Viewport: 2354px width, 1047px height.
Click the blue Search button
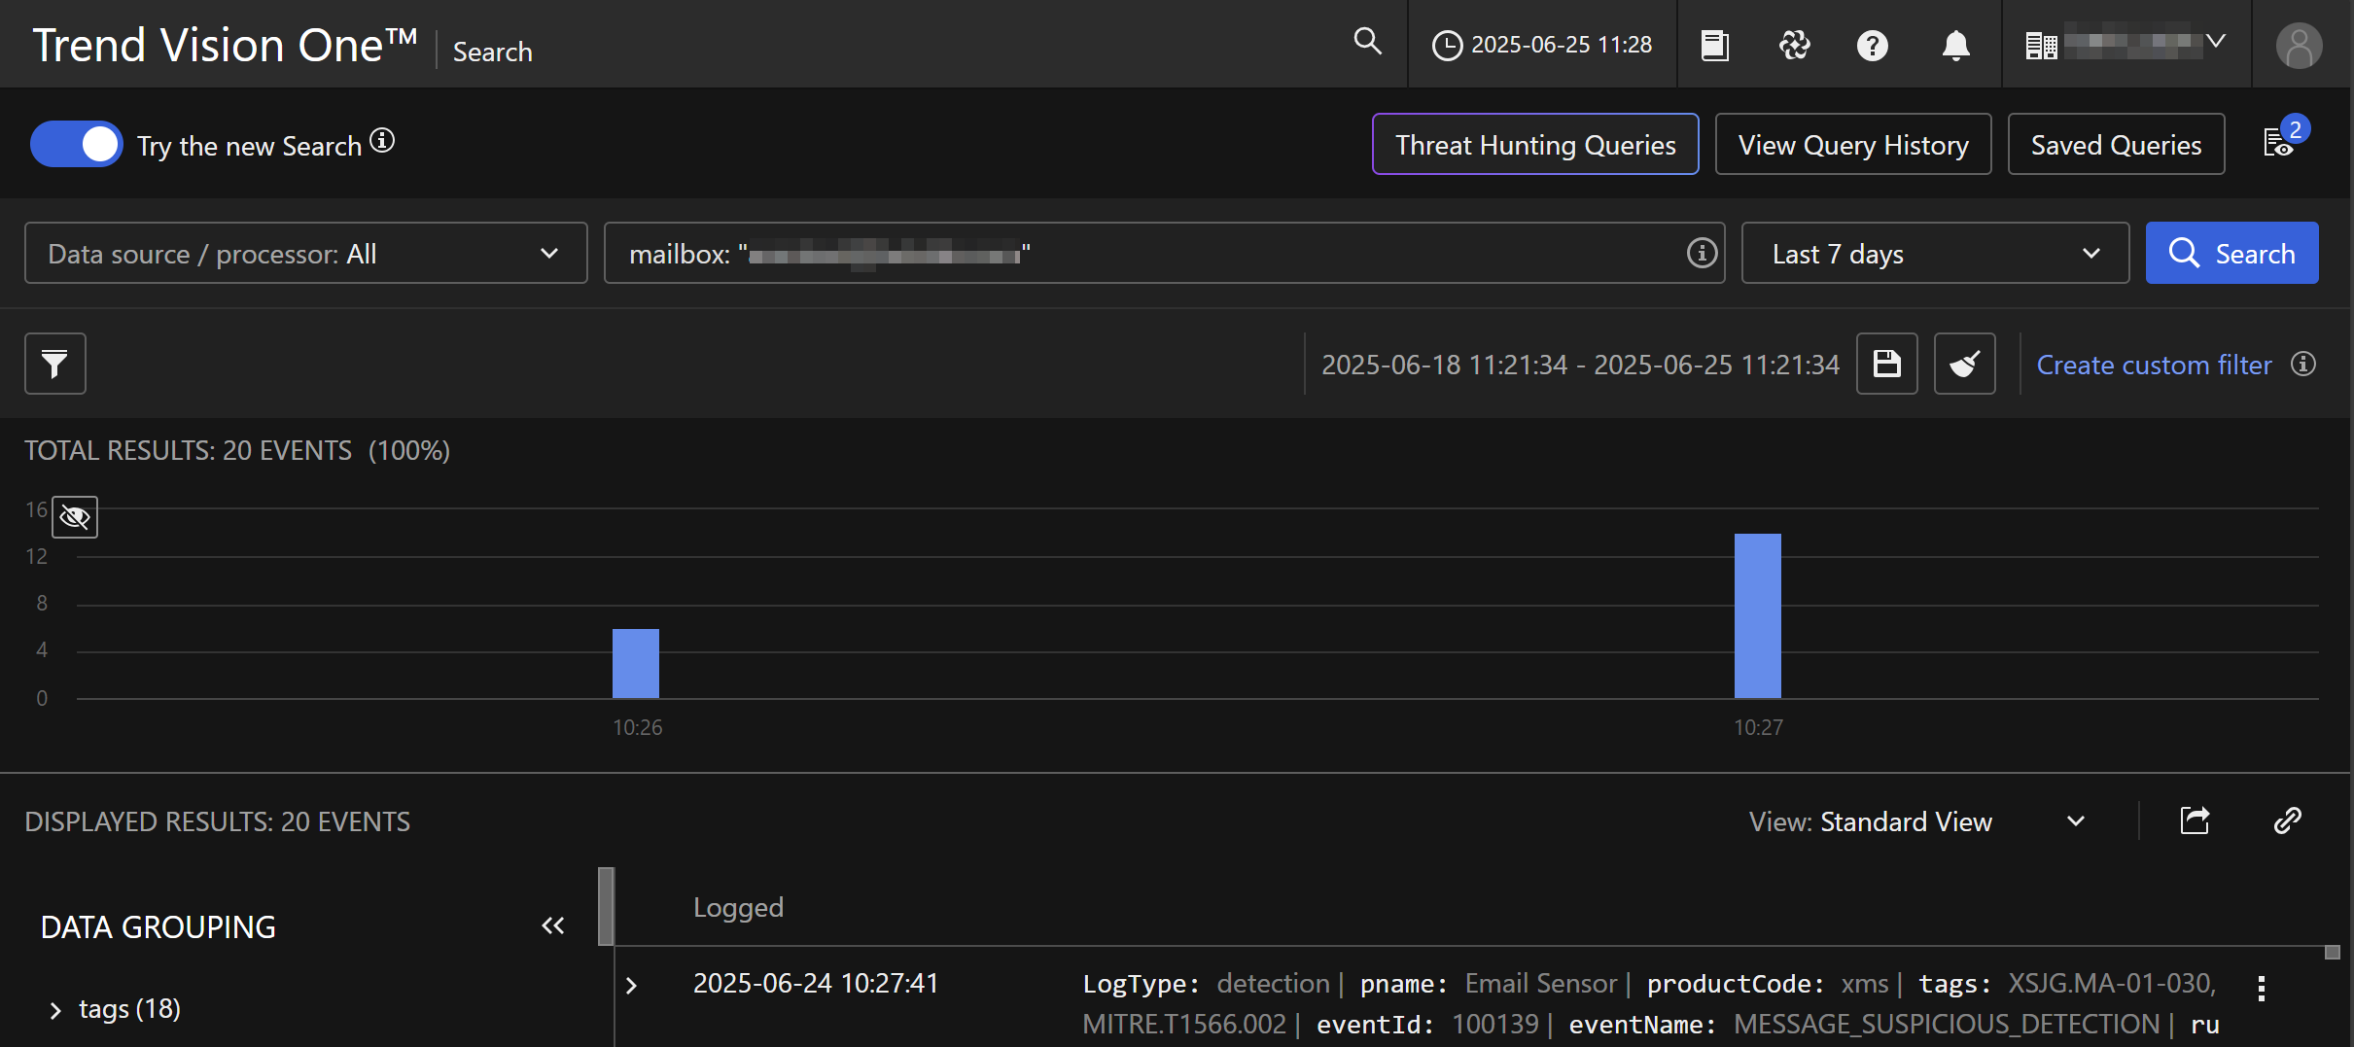tap(2231, 254)
